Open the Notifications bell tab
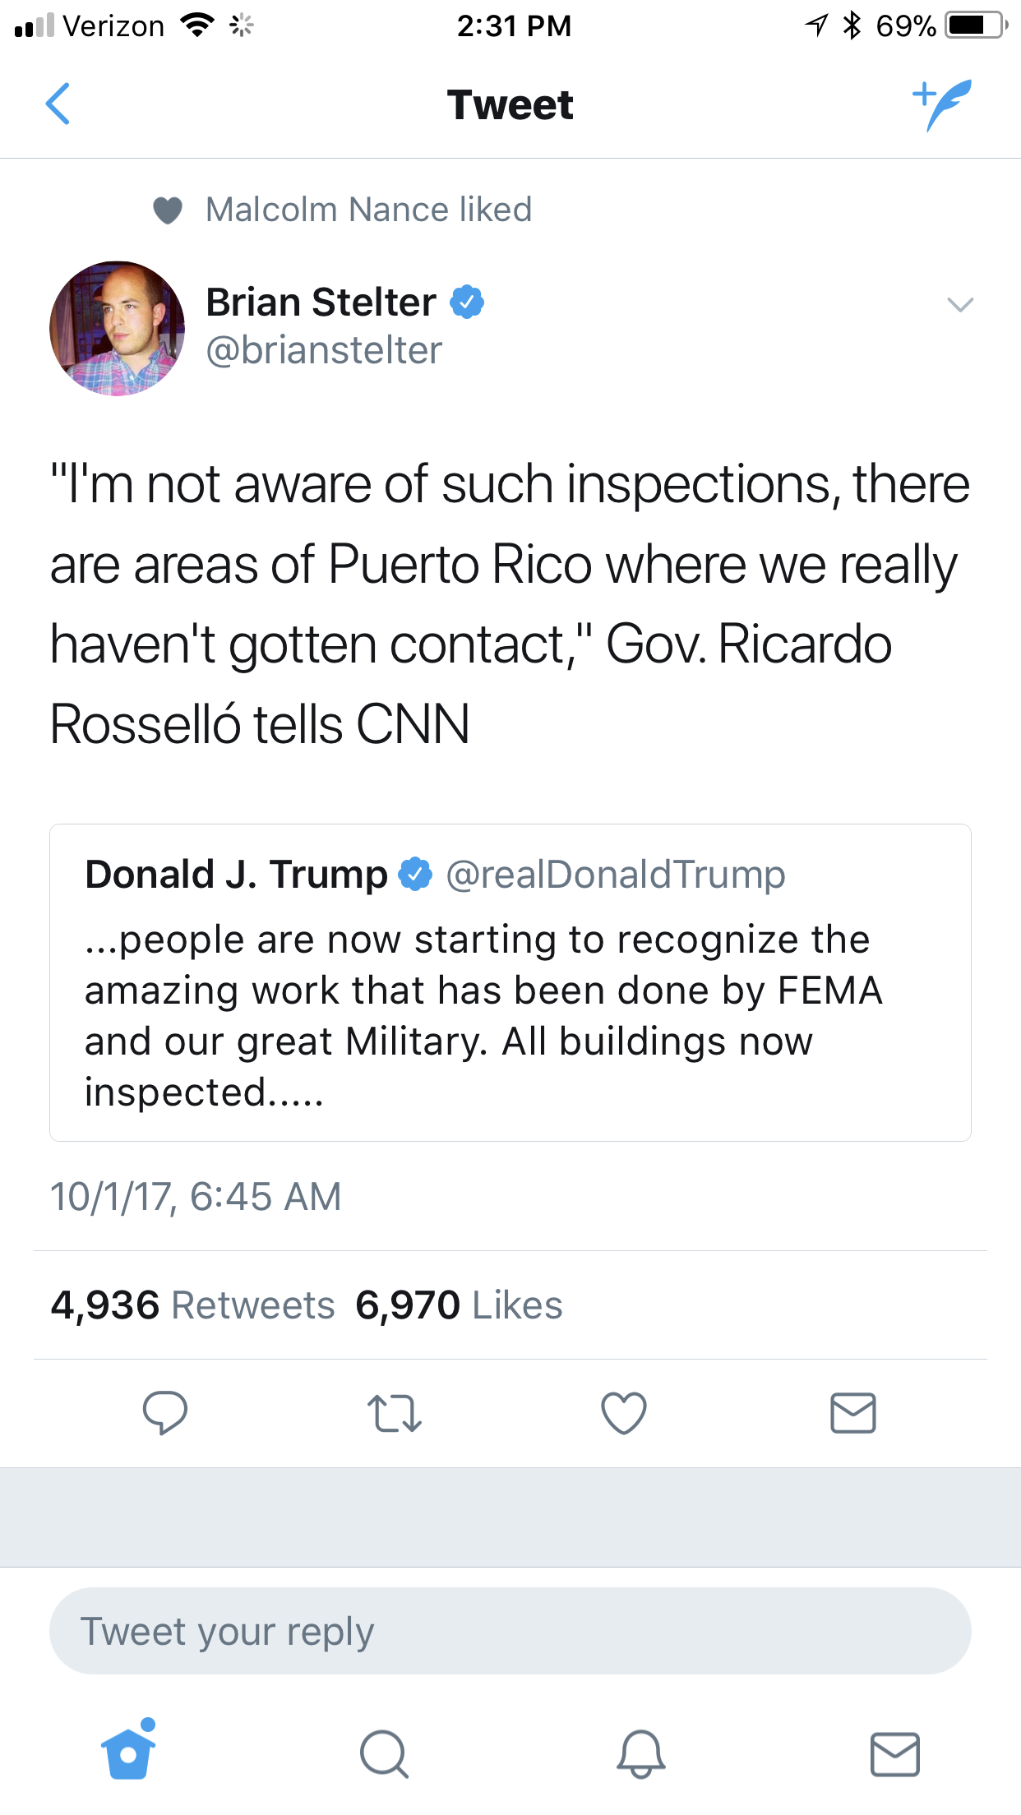Viewport: 1021px width, 1815px height. pos(640,1753)
